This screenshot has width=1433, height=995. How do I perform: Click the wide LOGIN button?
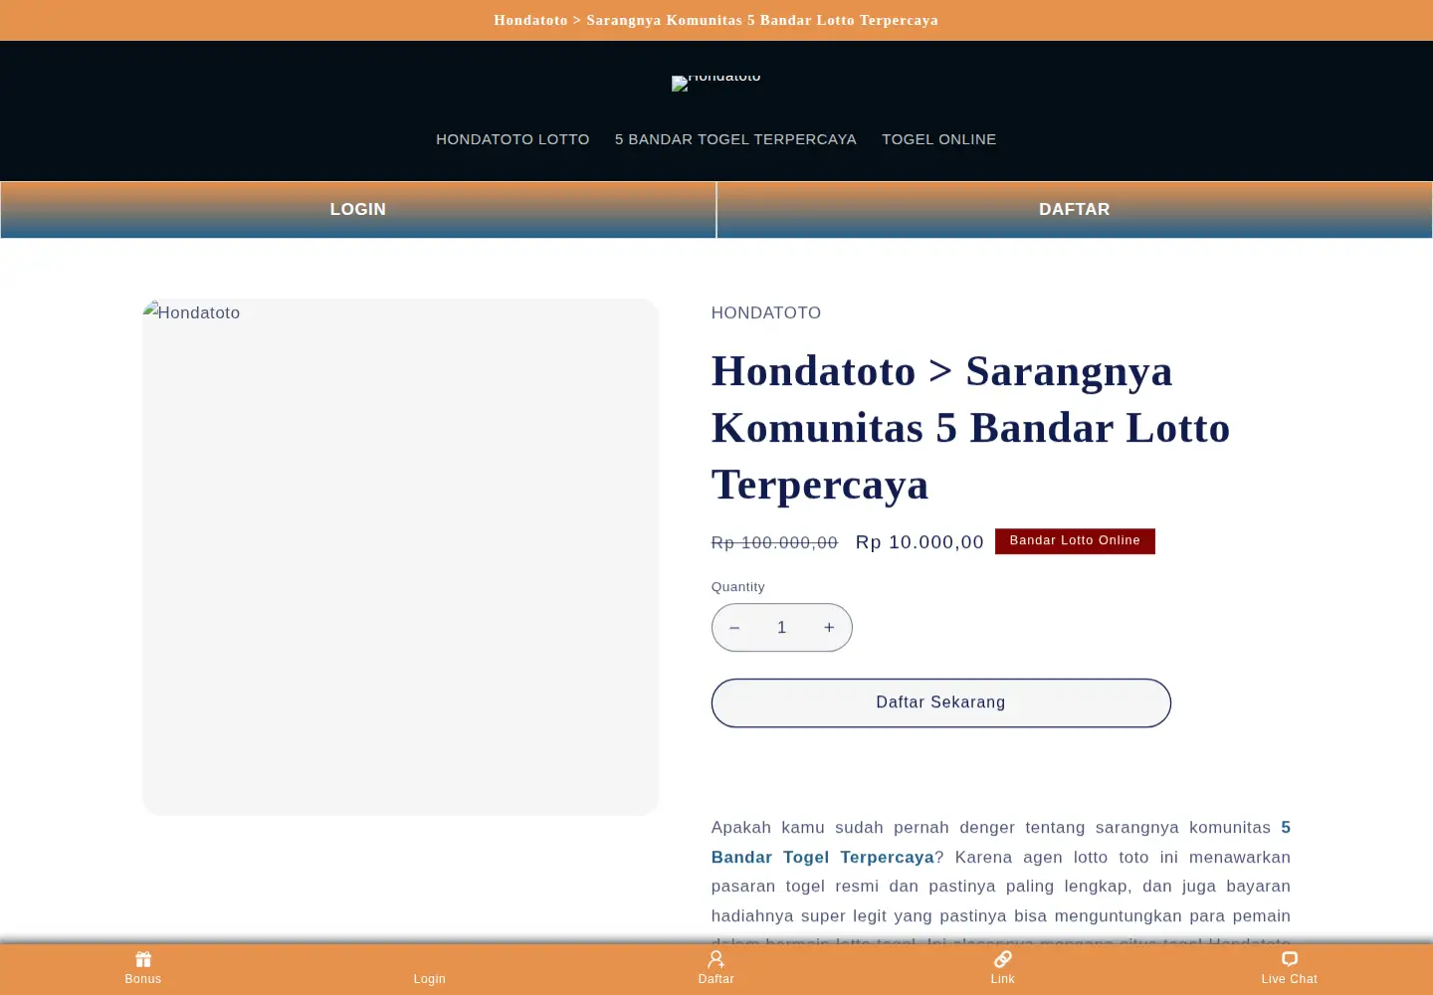pos(358,210)
